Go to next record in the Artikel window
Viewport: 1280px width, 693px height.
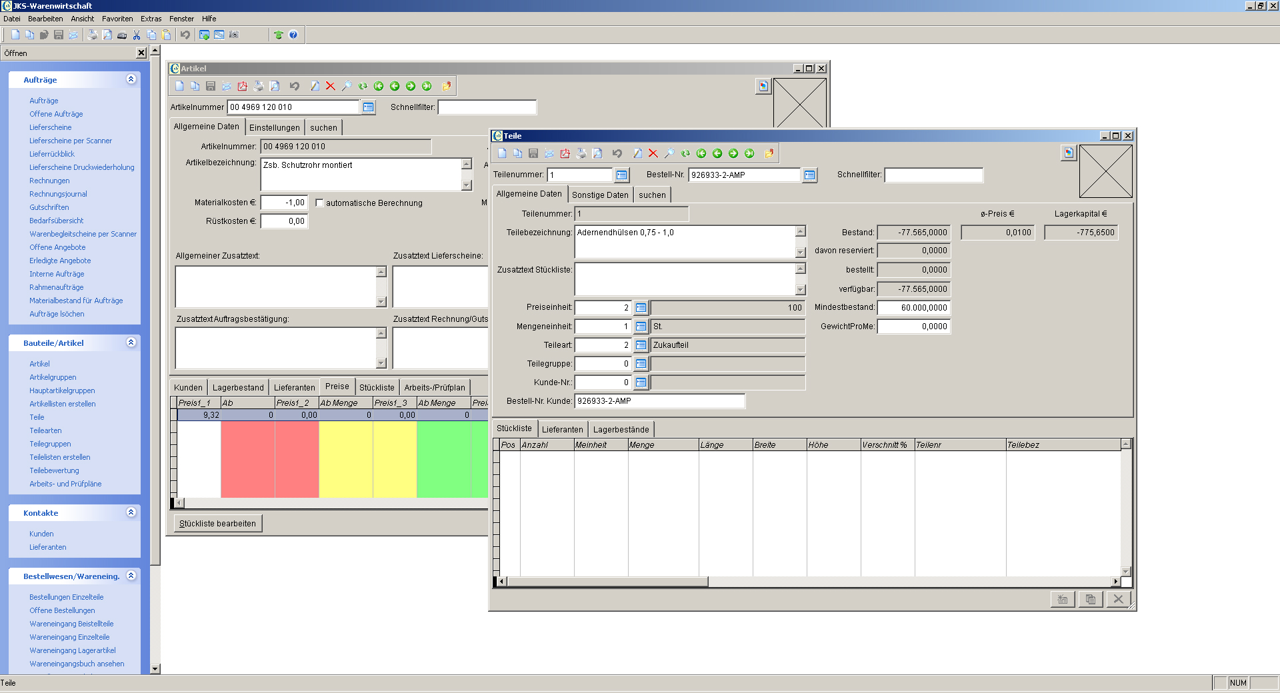click(x=411, y=86)
